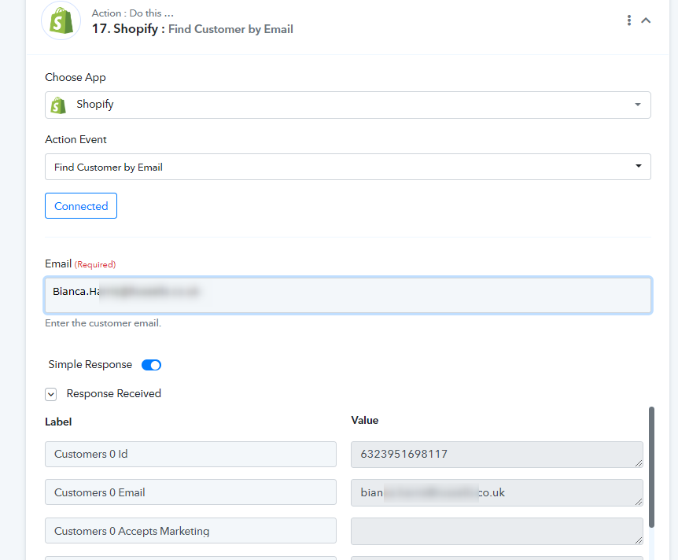The height and width of the screenshot is (560, 678).
Task: Click the 'Value' column header
Action: pyautogui.click(x=364, y=420)
